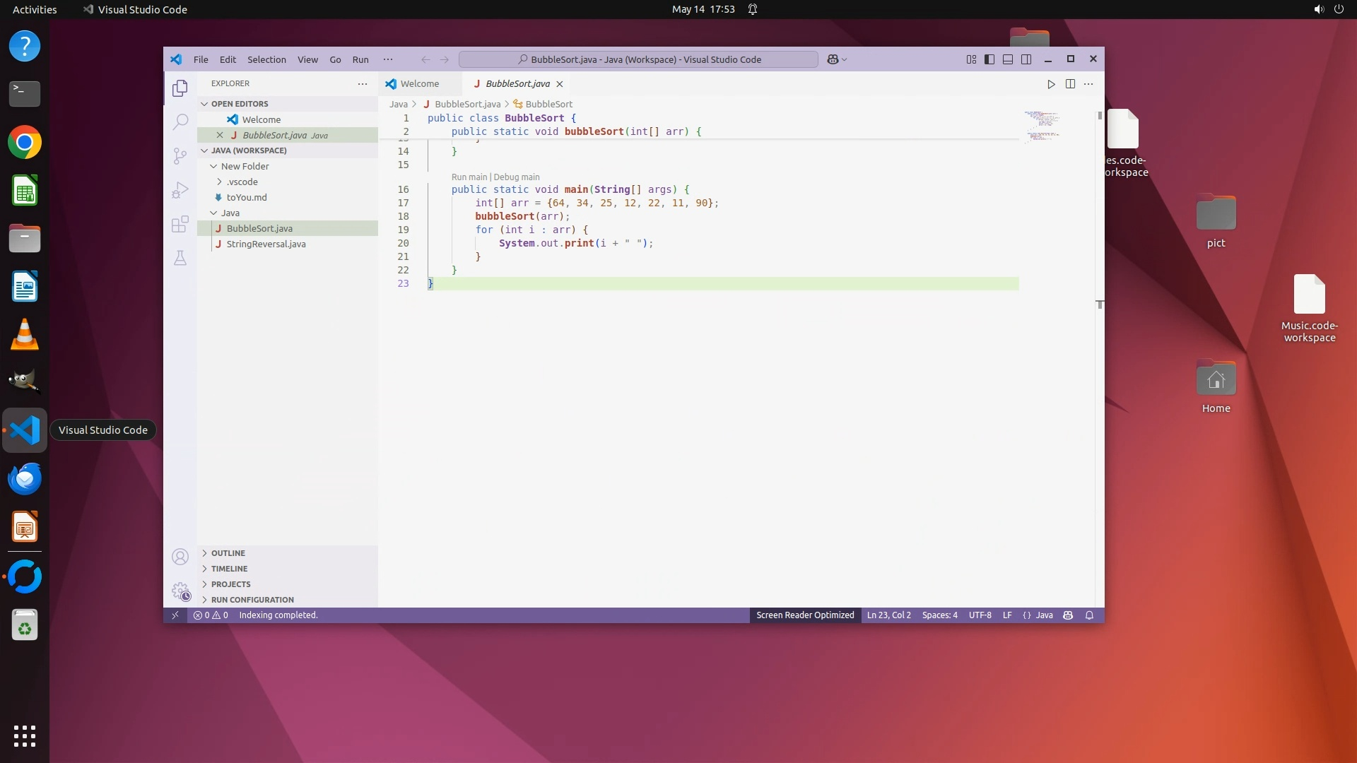
Task: Open the Search view in activity bar
Action: (180, 122)
